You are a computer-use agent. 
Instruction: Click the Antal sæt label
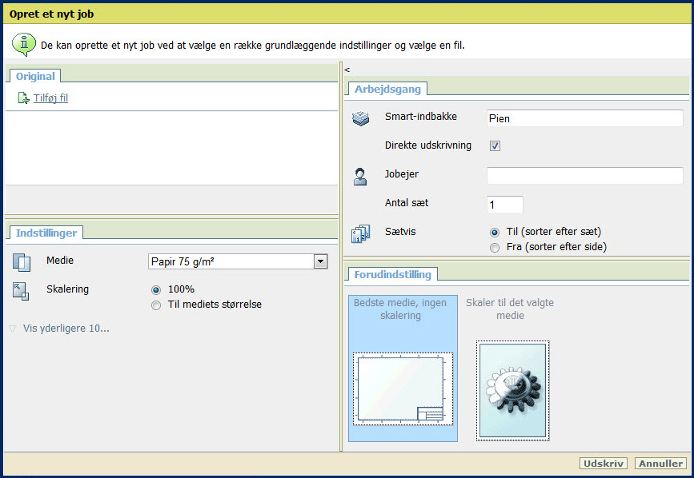coord(407,203)
